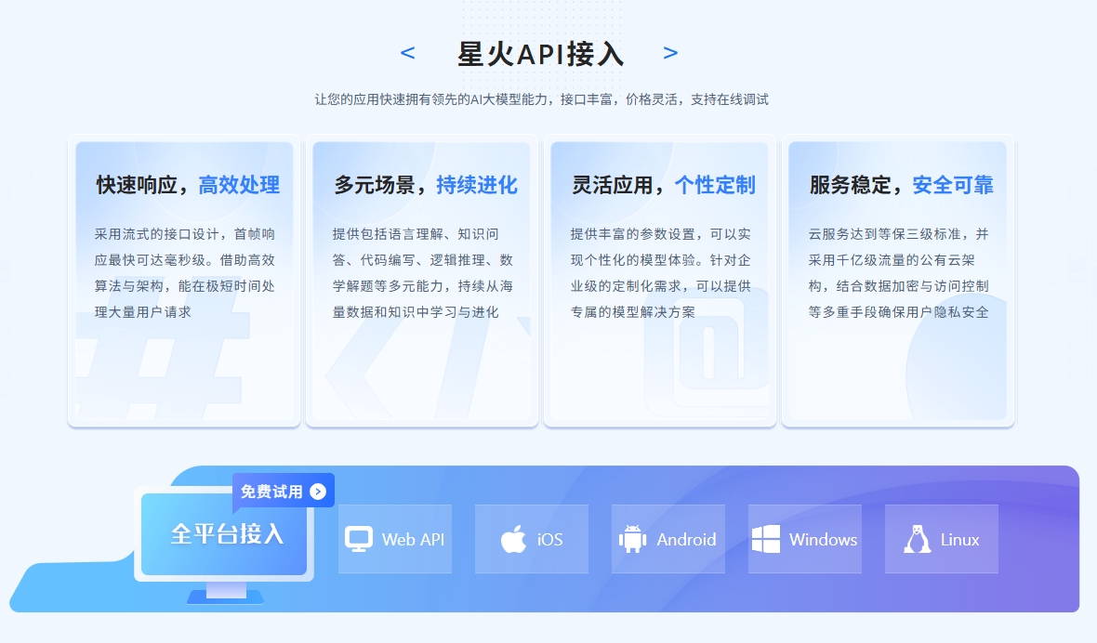Click the arrow circle in 免费试用 badge
This screenshot has width=1097, height=643.
(x=318, y=492)
